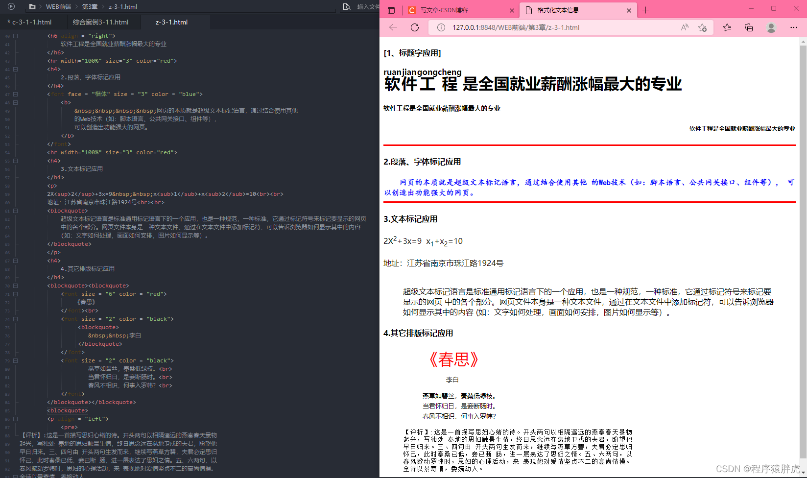Click z-3-1.html in the editor breadcrumb
807x478 pixels.
point(123,7)
